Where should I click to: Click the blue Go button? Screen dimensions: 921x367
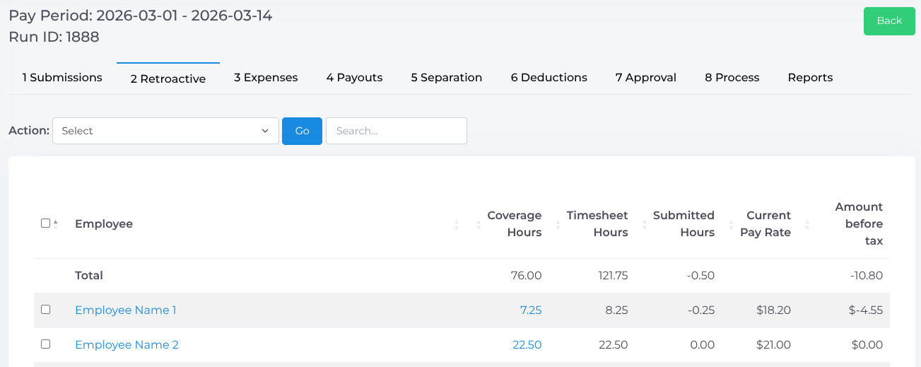point(302,131)
